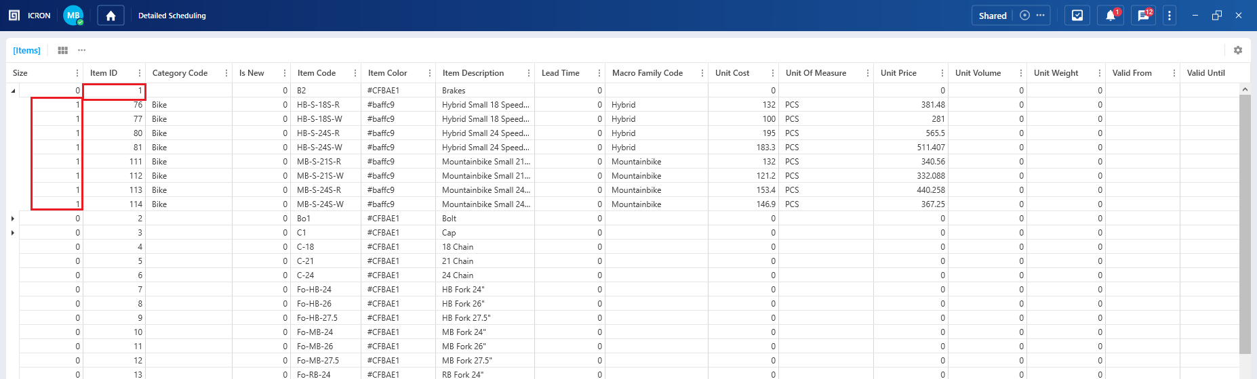Viewport: 1257px width, 379px height.
Task: Minimize the ICRON window
Action: pos(1195,15)
